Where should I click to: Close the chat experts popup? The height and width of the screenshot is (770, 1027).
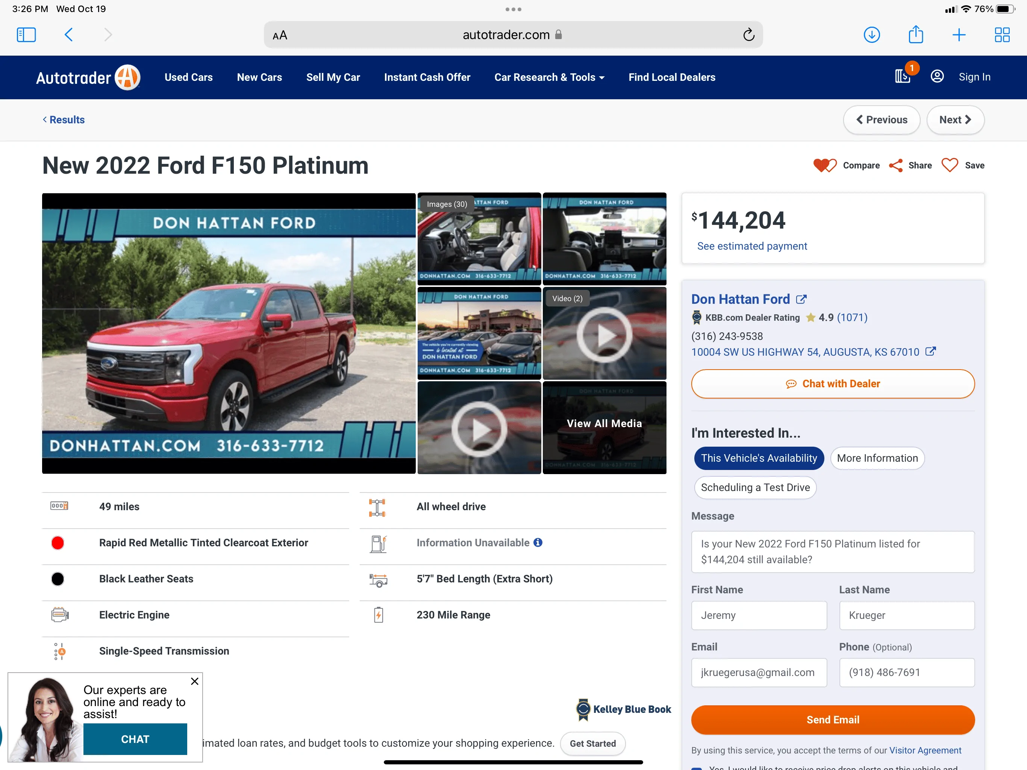coord(194,681)
